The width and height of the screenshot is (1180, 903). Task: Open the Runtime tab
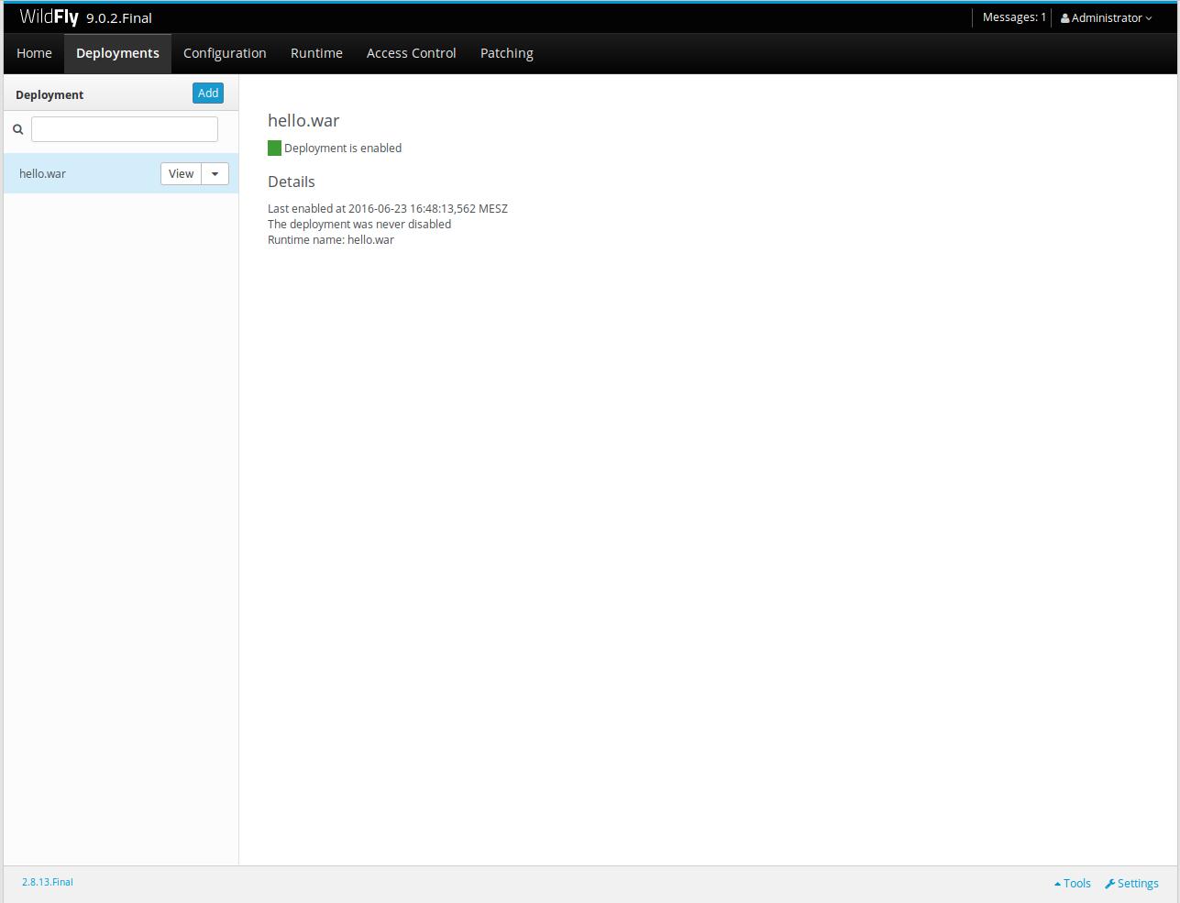click(x=316, y=53)
